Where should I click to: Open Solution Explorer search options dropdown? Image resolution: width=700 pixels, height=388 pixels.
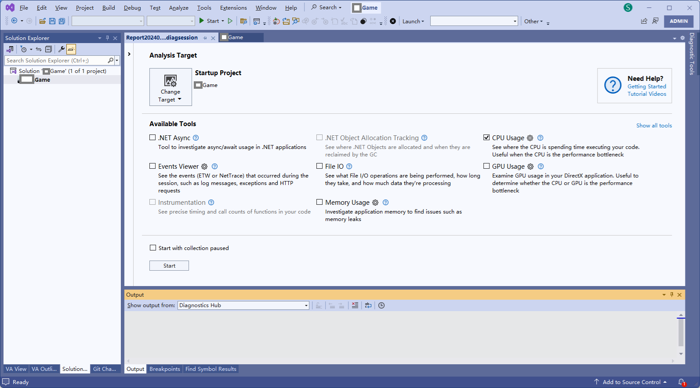(x=117, y=61)
